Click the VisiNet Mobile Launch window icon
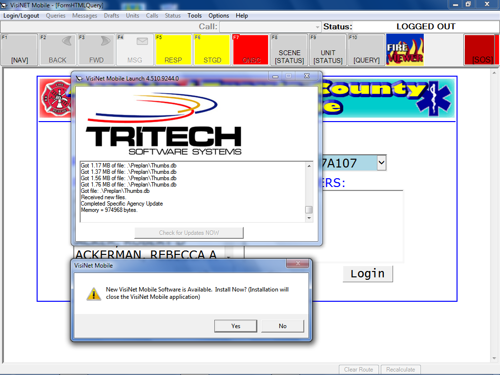Image resolution: width=500 pixels, height=375 pixels. (x=80, y=79)
